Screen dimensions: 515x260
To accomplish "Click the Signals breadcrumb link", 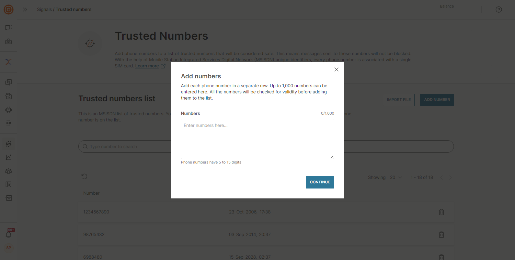I will click(x=44, y=10).
